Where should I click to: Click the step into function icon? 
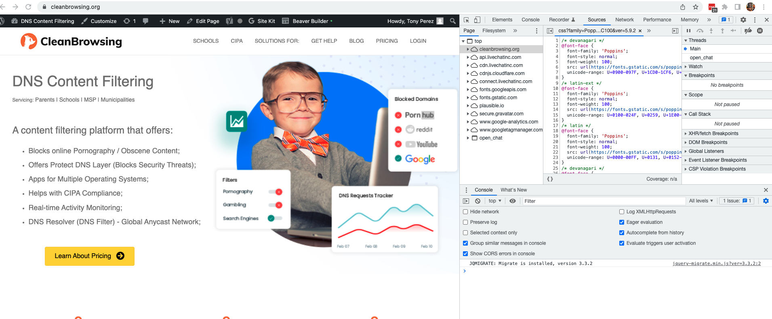tap(711, 31)
